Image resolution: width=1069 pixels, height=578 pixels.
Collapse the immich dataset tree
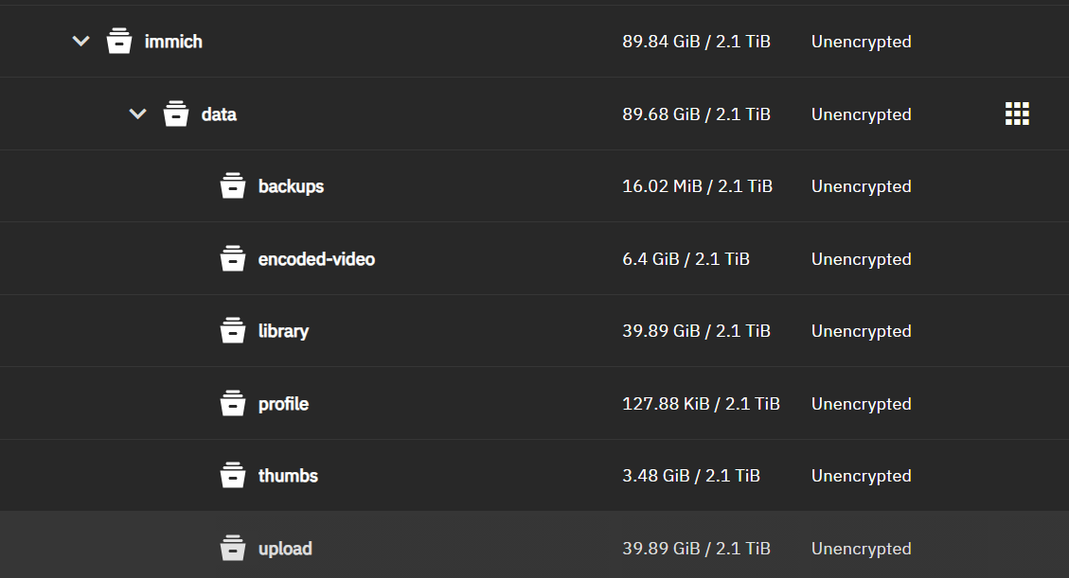tap(80, 41)
